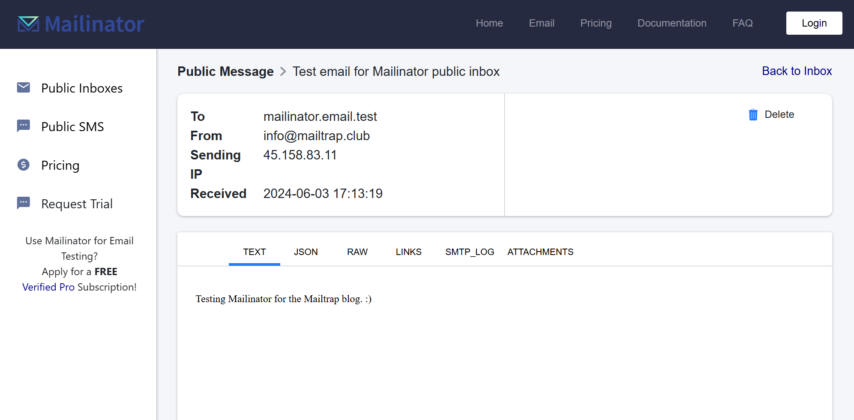
Task: Open the ATTACHMENTS tab
Action: click(x=540, y=252)
